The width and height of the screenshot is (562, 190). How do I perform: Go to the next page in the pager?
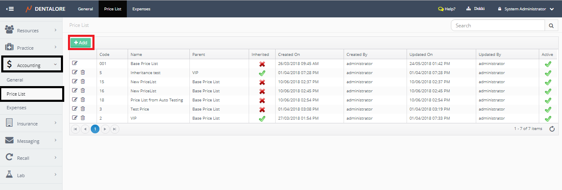[105, 129]
